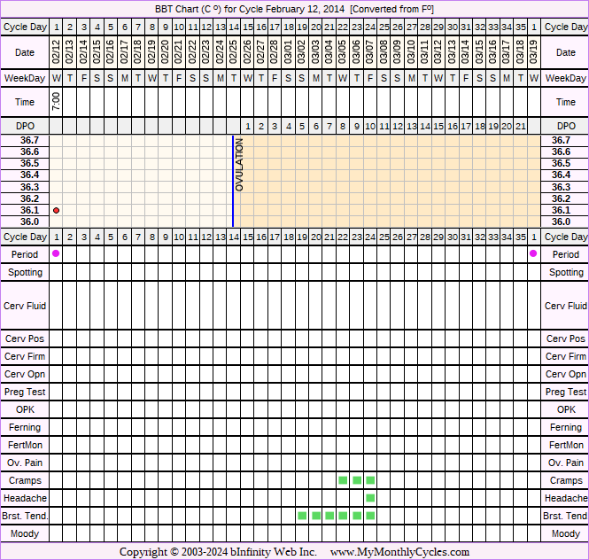Click the blue OVULATION vertical line label

pos(239,165)
